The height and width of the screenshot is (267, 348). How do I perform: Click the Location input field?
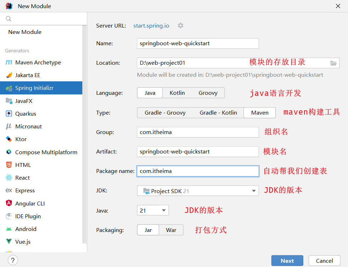coord(238,63)
